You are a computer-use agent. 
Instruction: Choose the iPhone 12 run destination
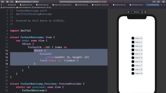[x=35, y=2]
